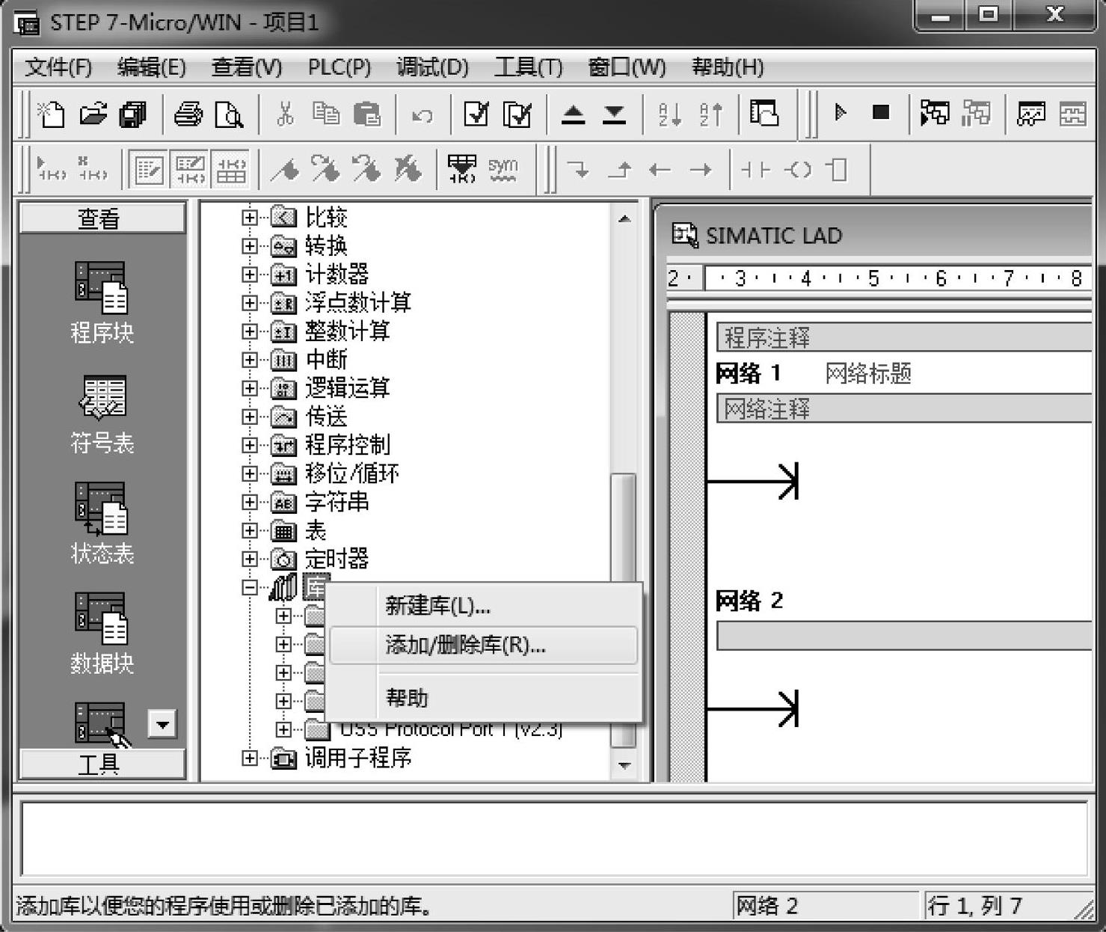Click the Line Down toolbar icon

578,170
